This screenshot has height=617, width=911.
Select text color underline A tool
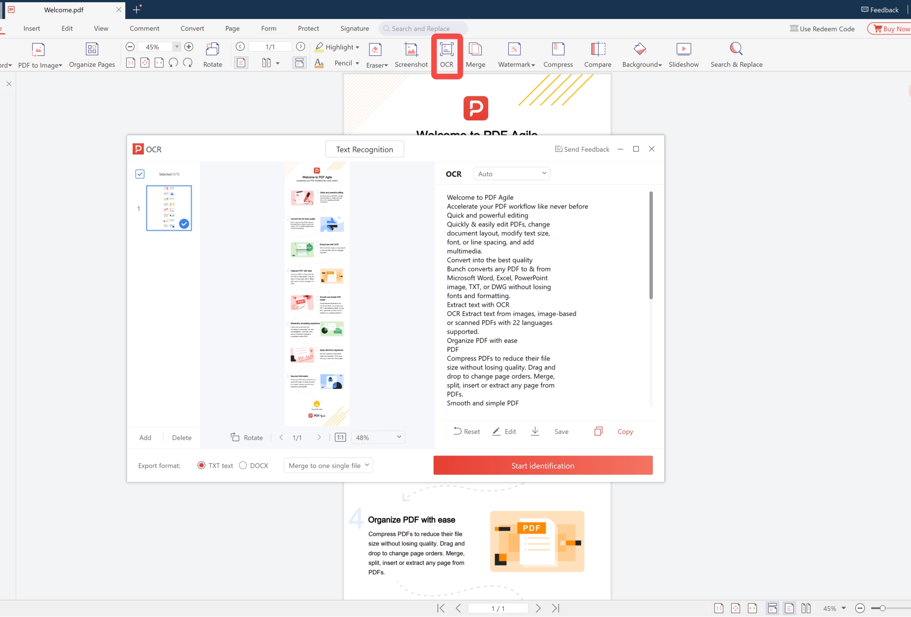[319, 63]
